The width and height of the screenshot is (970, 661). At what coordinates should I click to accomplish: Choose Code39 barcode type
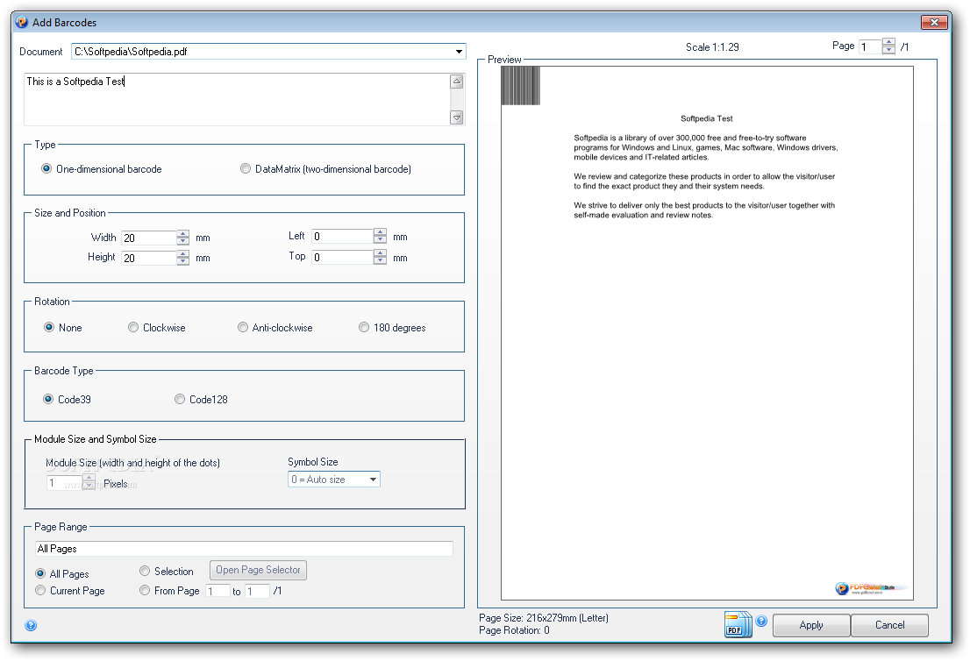48,399
